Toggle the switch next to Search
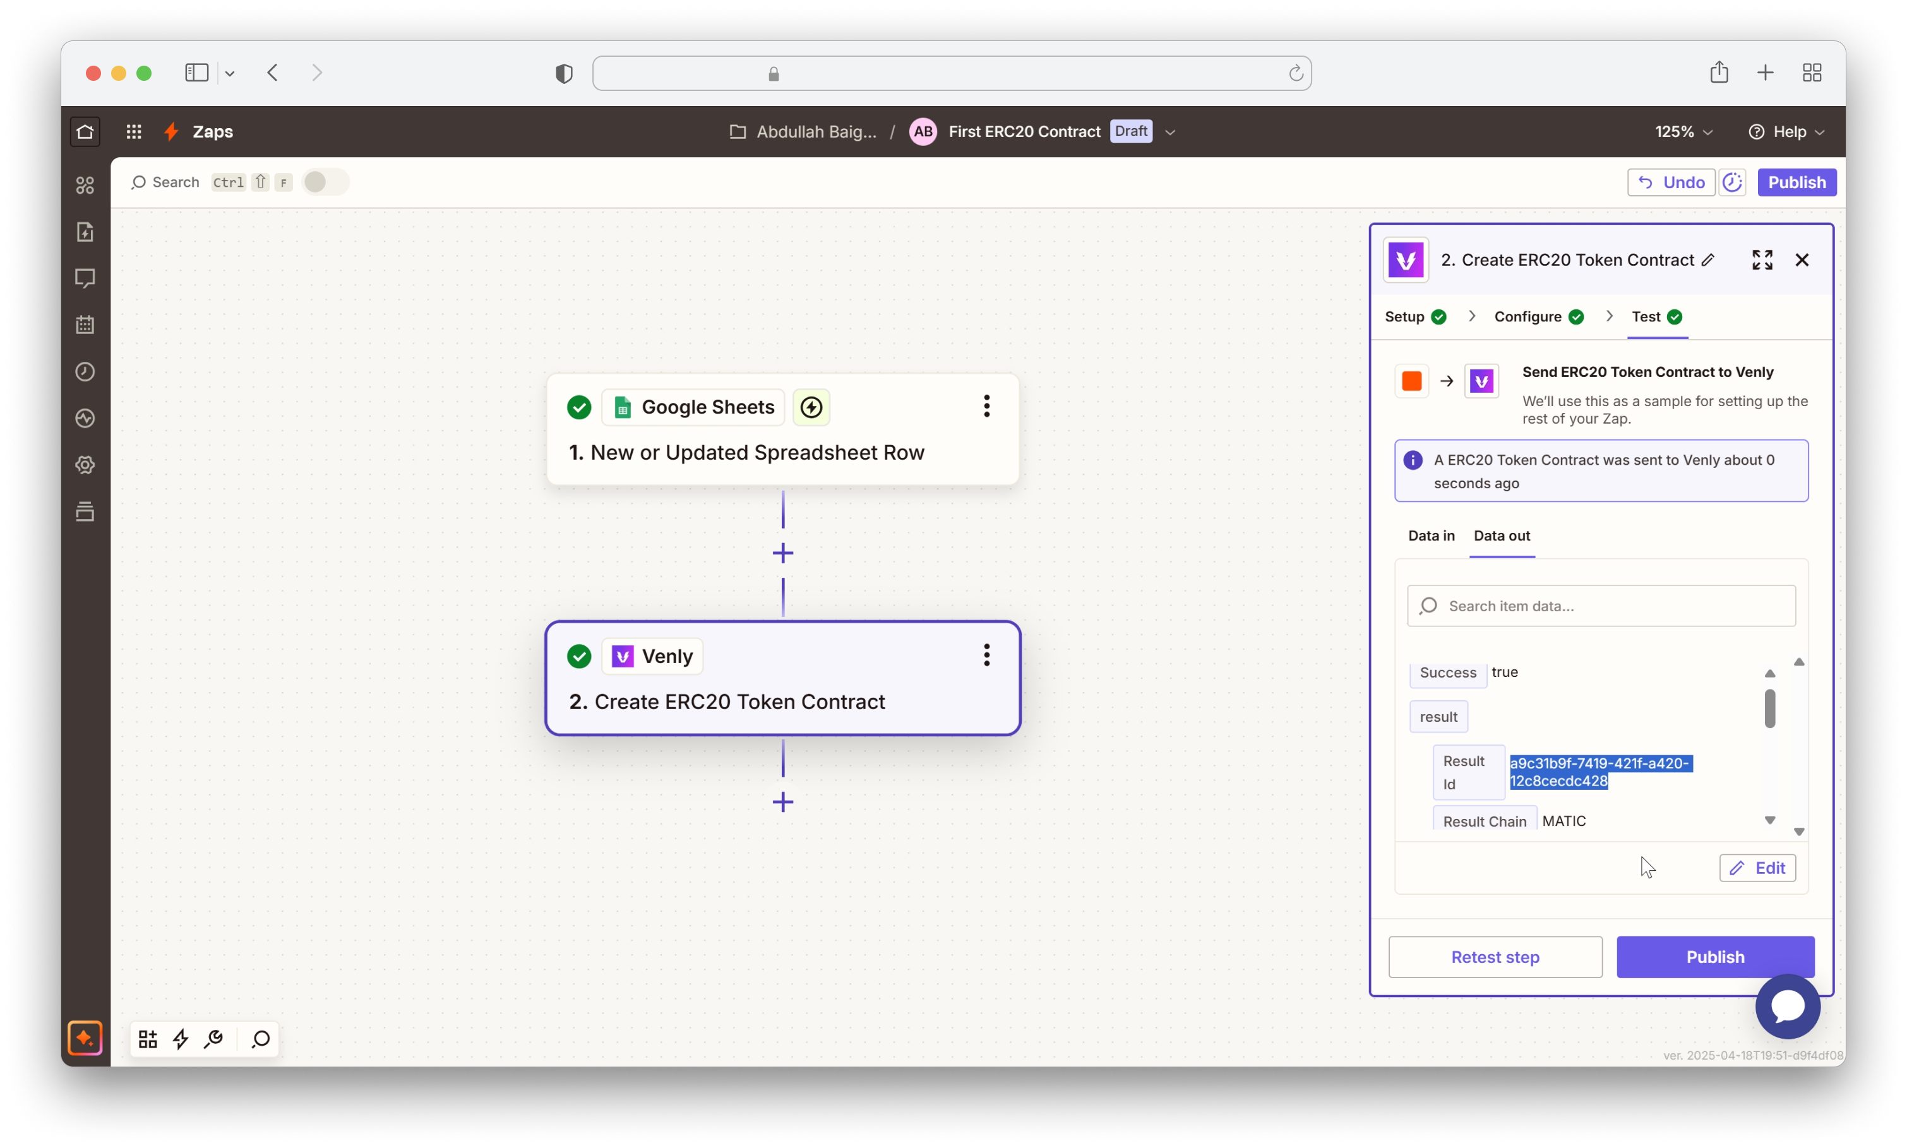Image resolution: width=1907 pixels, height=1148 pixels. [x=325, y=182]
